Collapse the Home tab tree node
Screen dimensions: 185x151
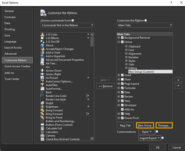tap(119, 42)
